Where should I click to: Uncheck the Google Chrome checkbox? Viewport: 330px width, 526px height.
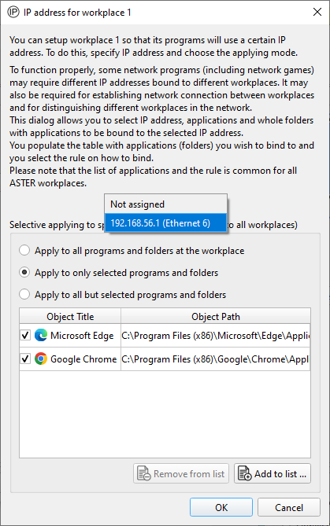[x=25, y=359]
